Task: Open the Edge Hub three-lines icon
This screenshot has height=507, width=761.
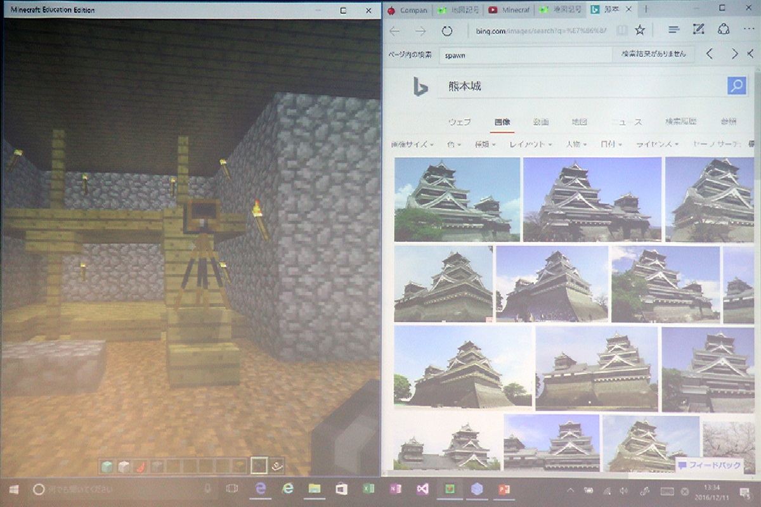Action: coord(674,30)
